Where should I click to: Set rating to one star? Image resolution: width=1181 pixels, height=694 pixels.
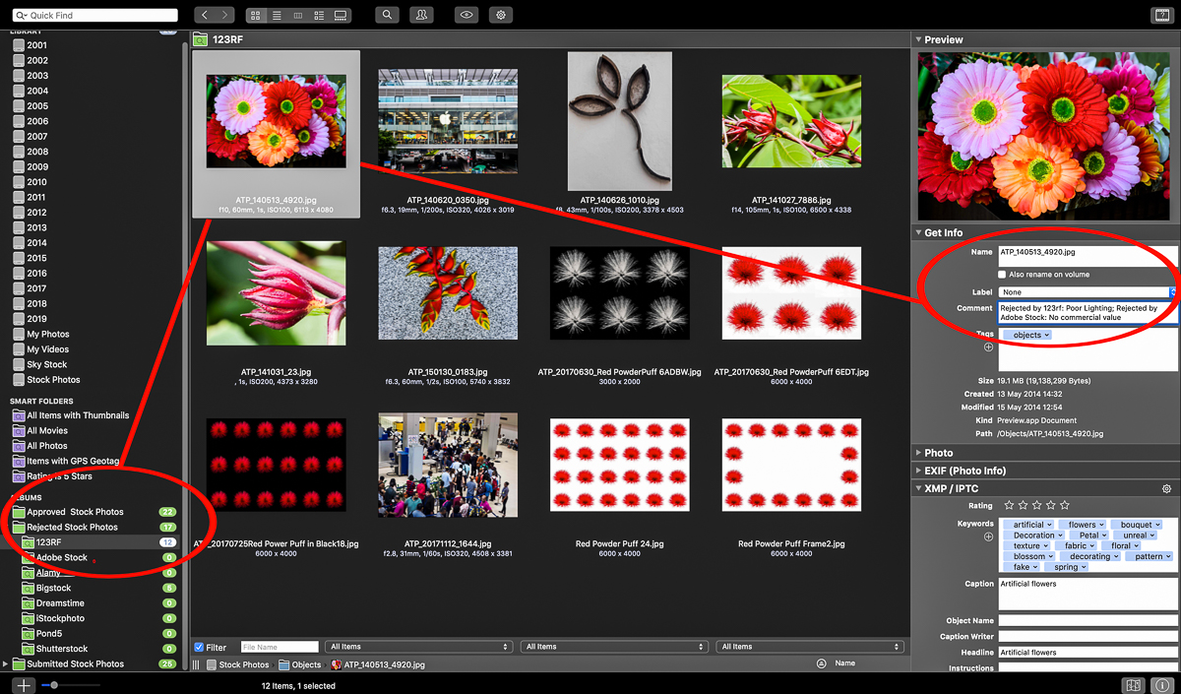(1009, 506)
